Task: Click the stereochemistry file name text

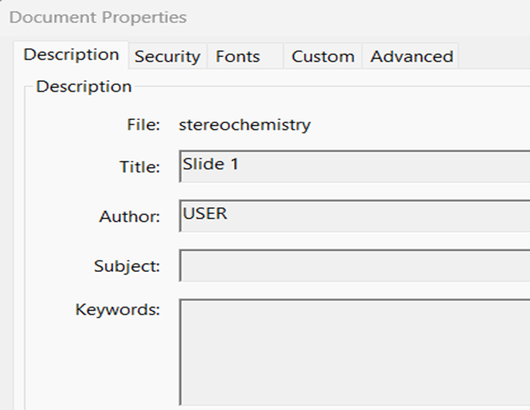Action: pyautogui.click(x=245, y=126)
